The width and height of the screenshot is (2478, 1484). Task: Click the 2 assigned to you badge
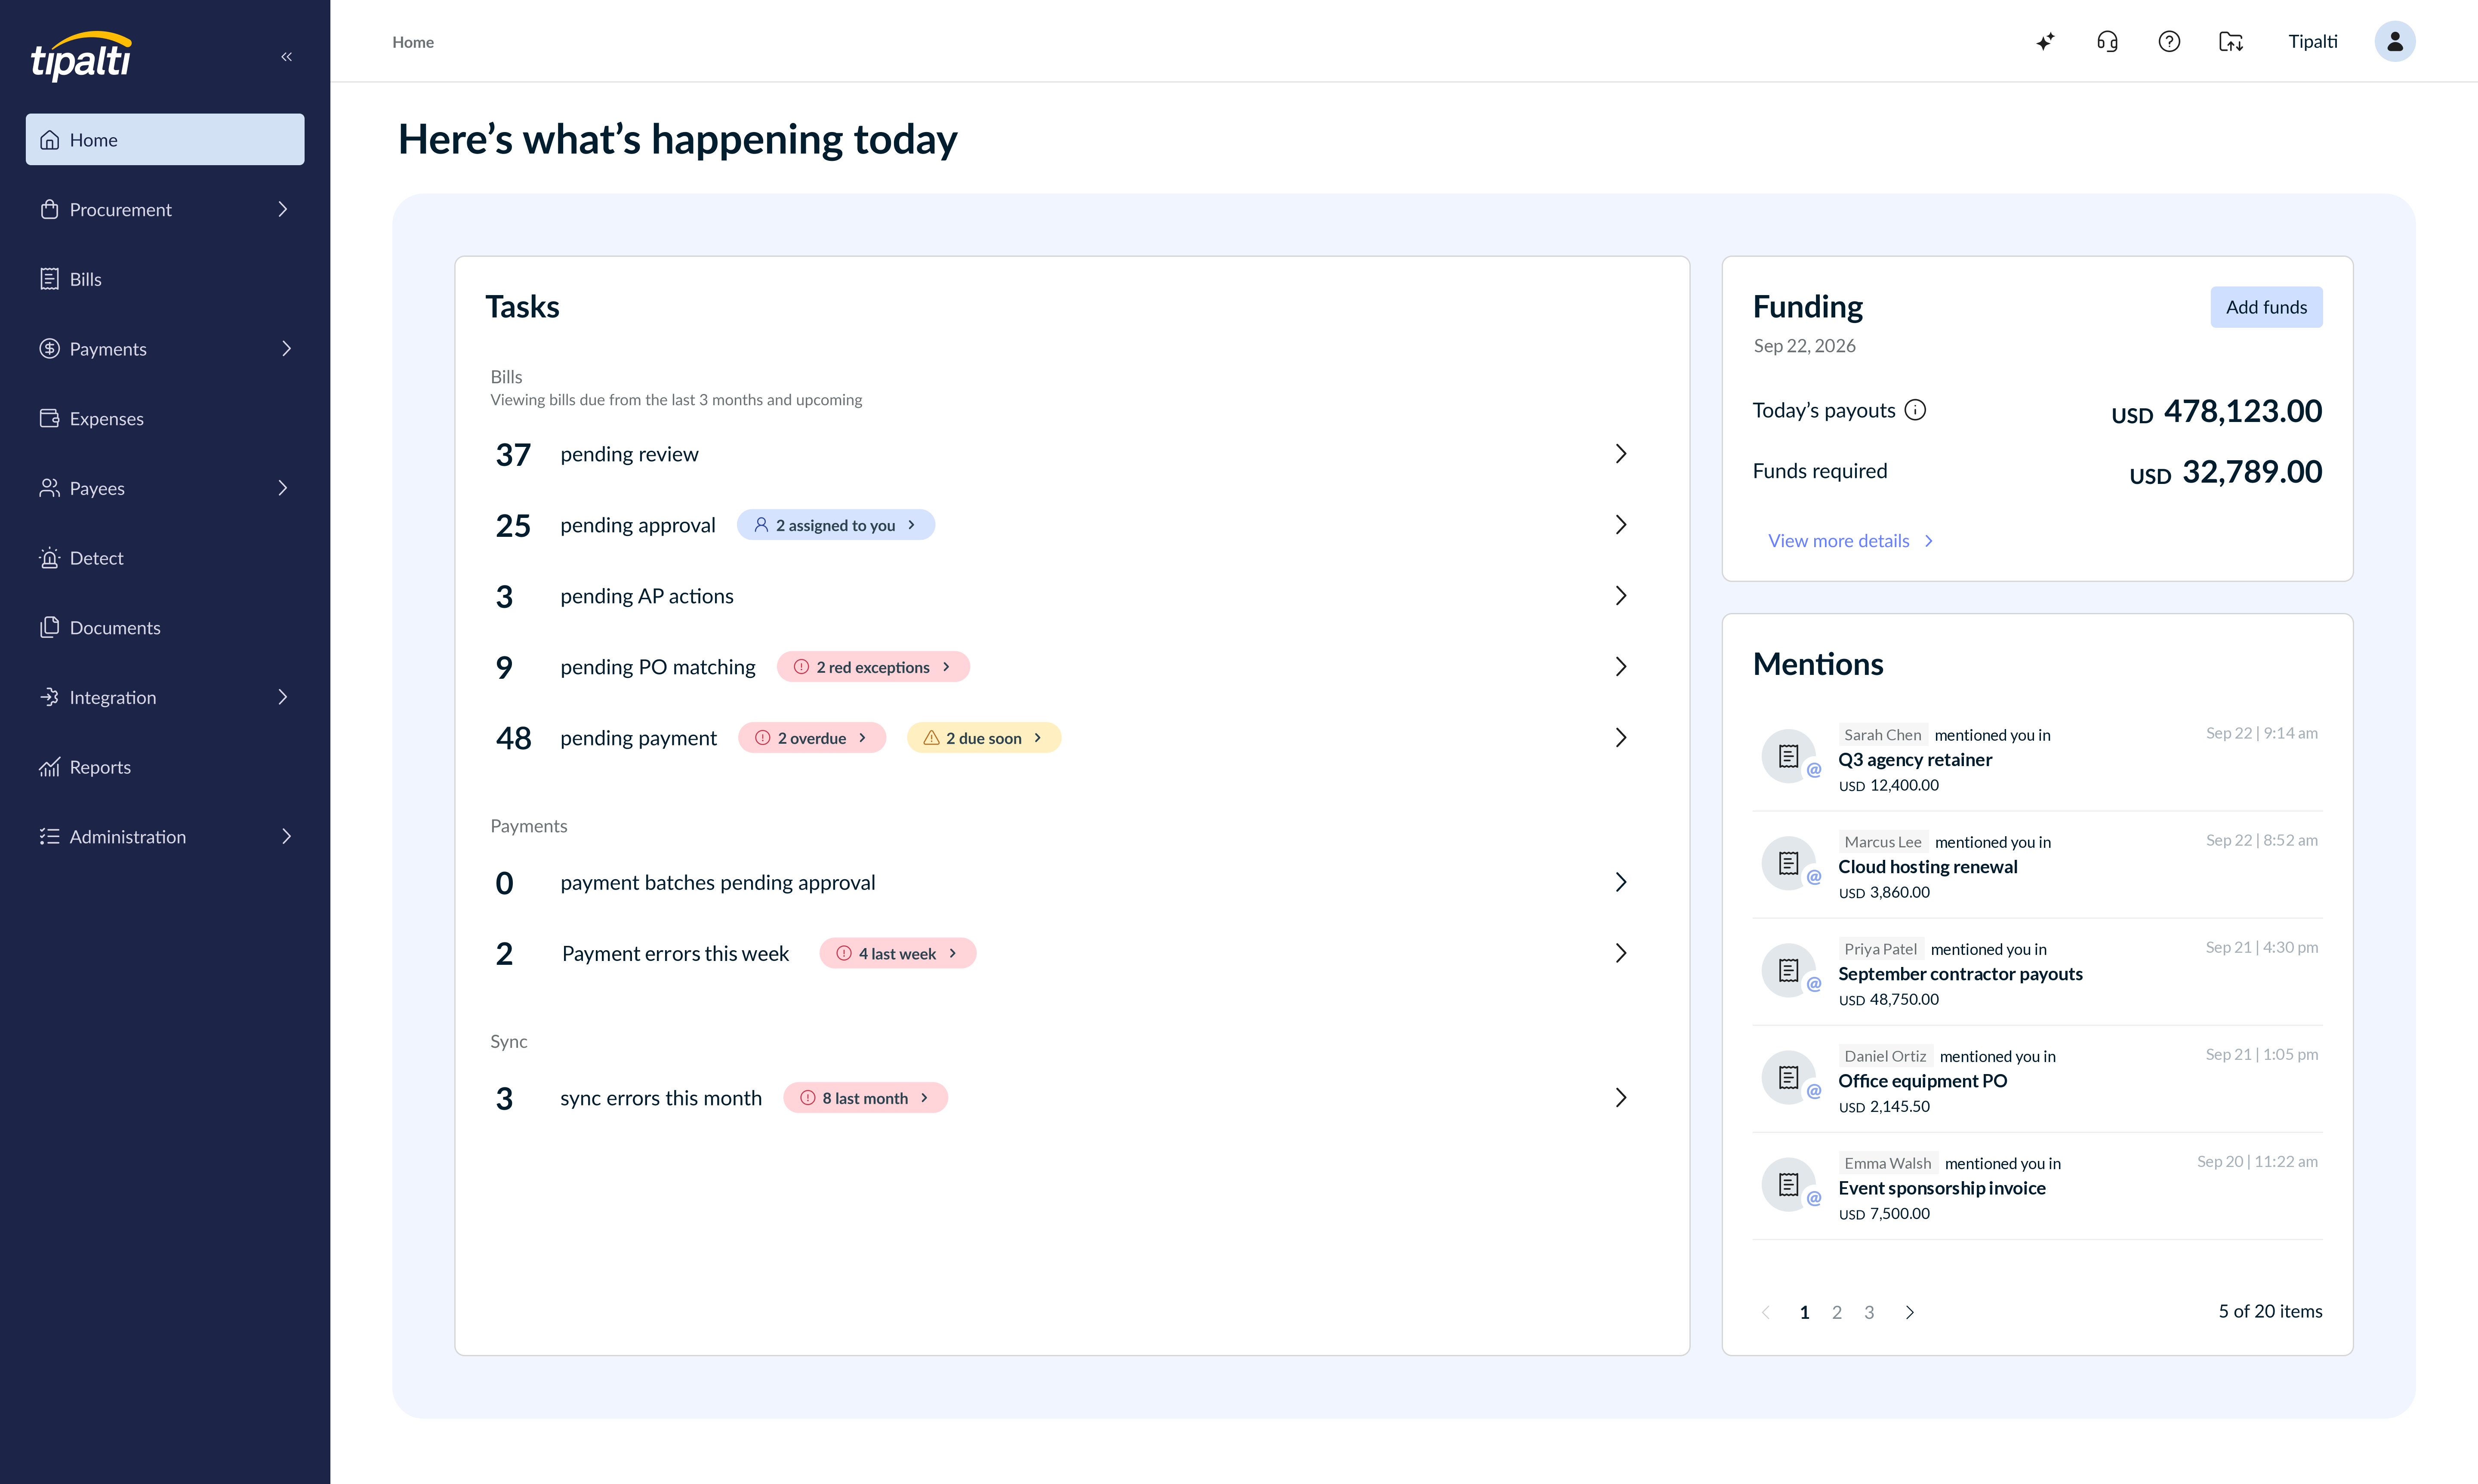tap(836, 525)
